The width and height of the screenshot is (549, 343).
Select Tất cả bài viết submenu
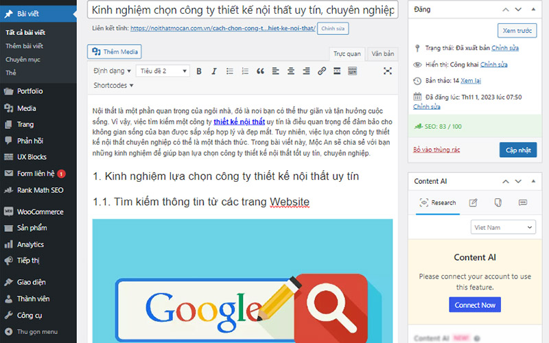(25, 32)
